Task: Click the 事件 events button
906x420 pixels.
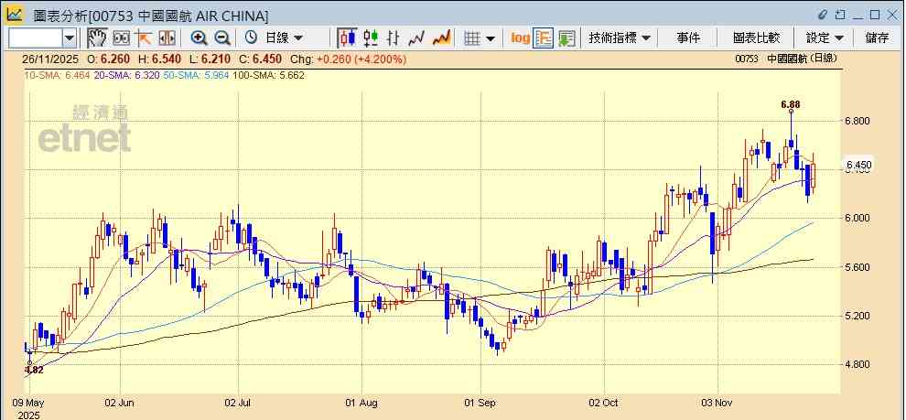Action: point(688,38)
